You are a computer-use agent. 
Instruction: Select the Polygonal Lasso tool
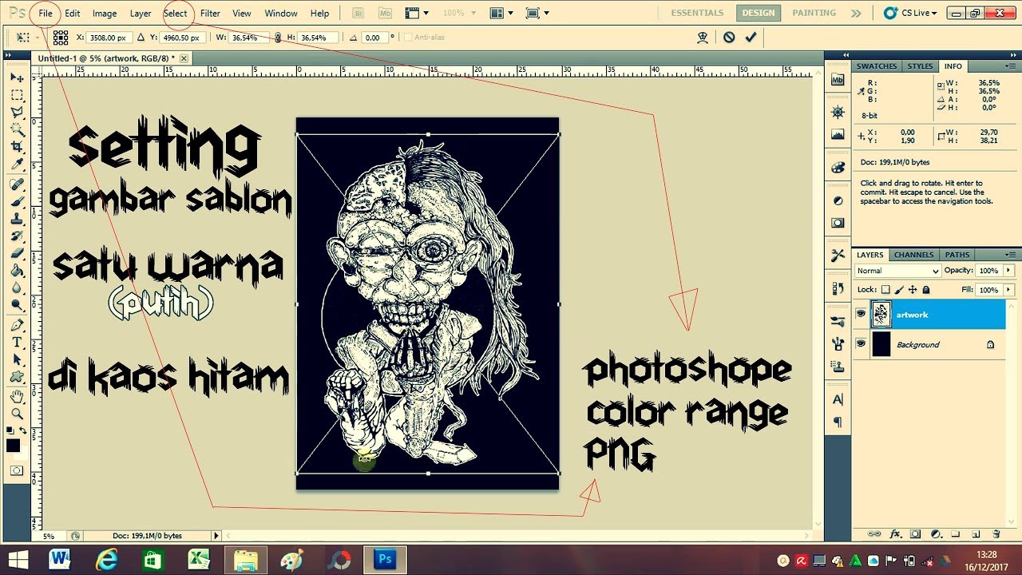pos(17,113)
